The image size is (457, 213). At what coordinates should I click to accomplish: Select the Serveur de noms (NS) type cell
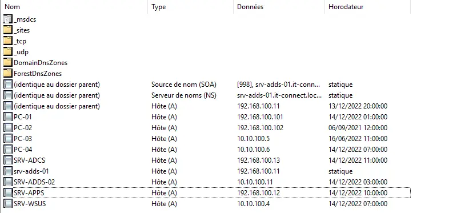pos(184,95)
